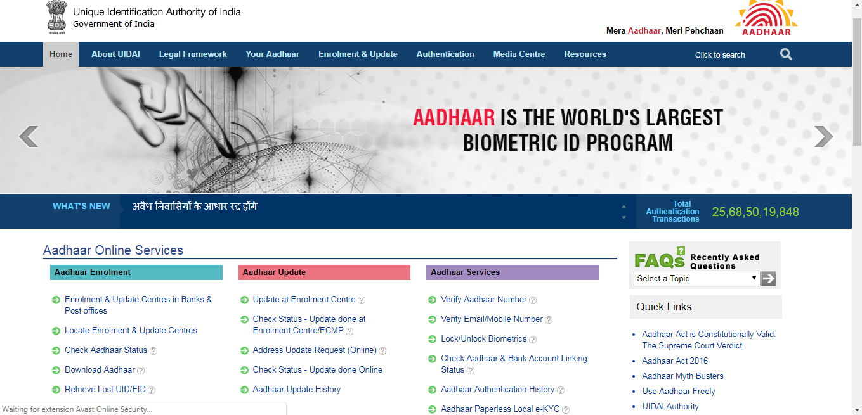
Task: Open the Authentication menu
Action: point(445,54)
